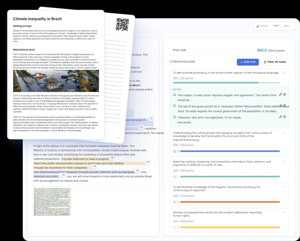Click teal warning icon in 'Selecting, relating' criterion

174,177
